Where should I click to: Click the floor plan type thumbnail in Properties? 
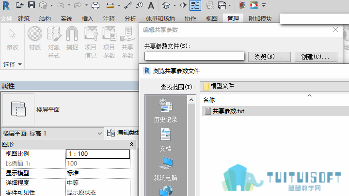tap(18, 109)
